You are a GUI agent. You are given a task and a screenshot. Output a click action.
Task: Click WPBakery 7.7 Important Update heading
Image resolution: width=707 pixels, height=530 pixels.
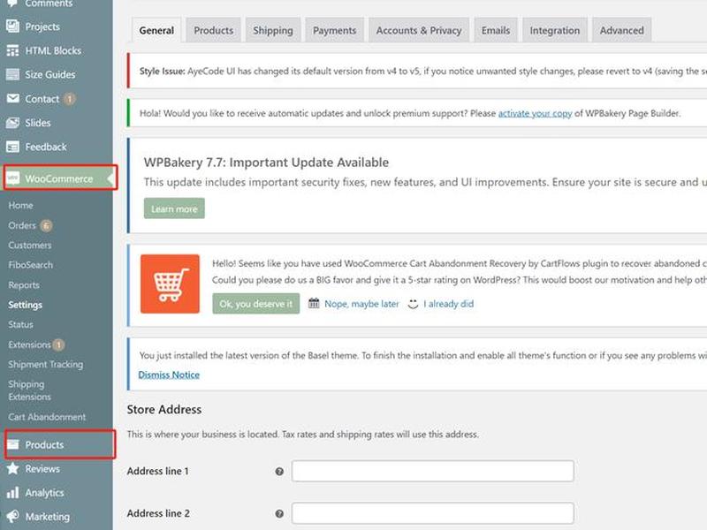(266, 163)
